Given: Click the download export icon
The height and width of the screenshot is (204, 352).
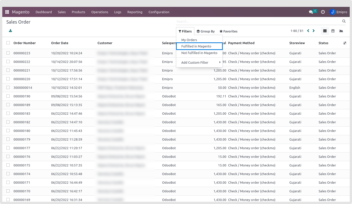Looking at the screenshot, I should coord(10,31).
